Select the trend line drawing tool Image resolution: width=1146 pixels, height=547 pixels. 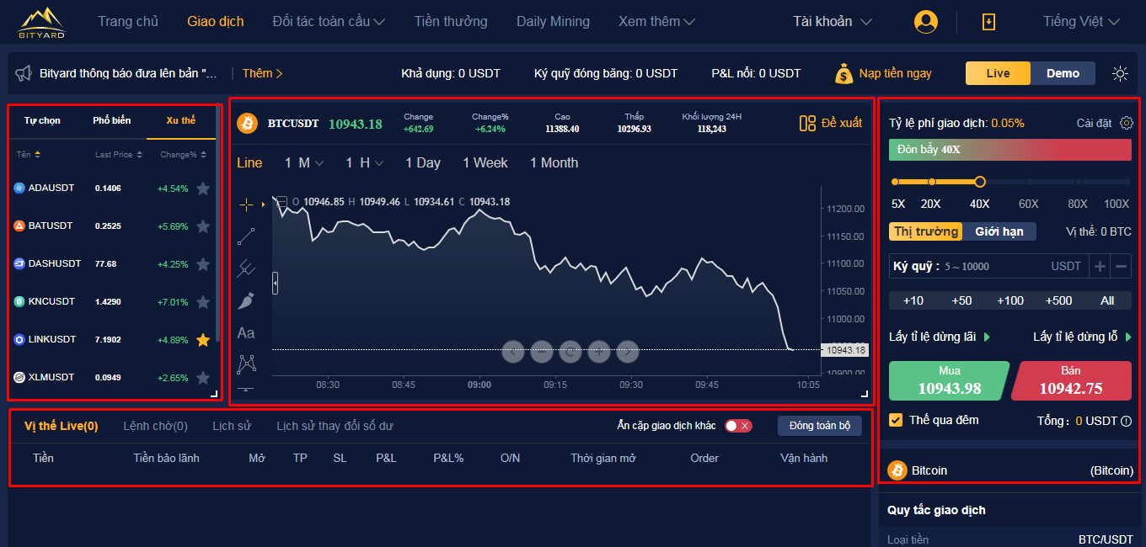click(246, 236)
